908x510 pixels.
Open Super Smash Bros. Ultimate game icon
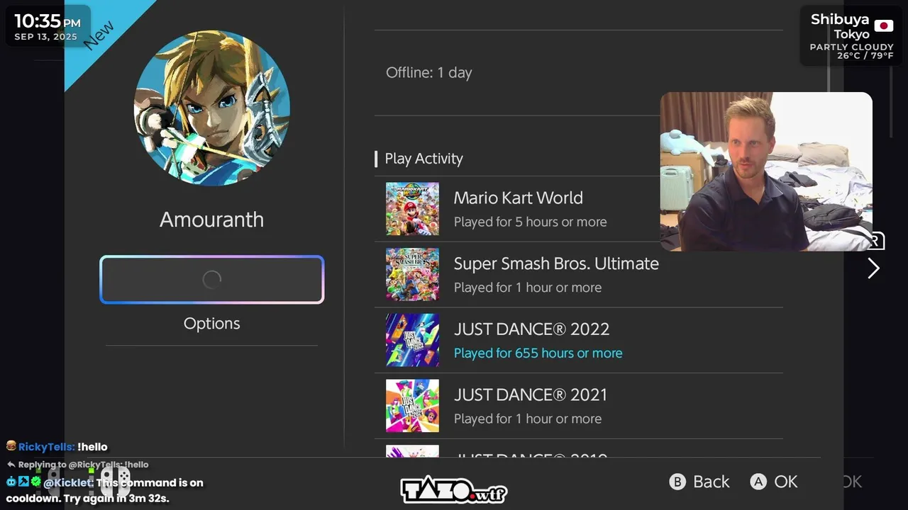(x=412, y=275)
